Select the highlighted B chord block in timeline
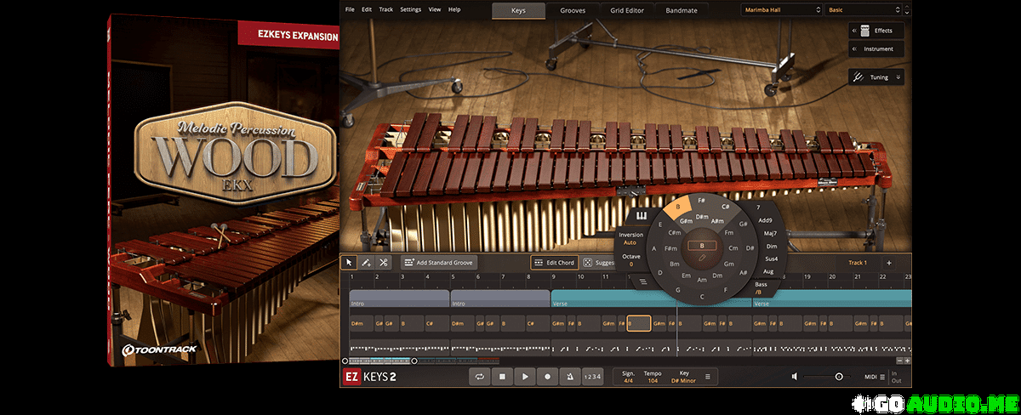This screenshot has height=415, width=1021. 639,323
